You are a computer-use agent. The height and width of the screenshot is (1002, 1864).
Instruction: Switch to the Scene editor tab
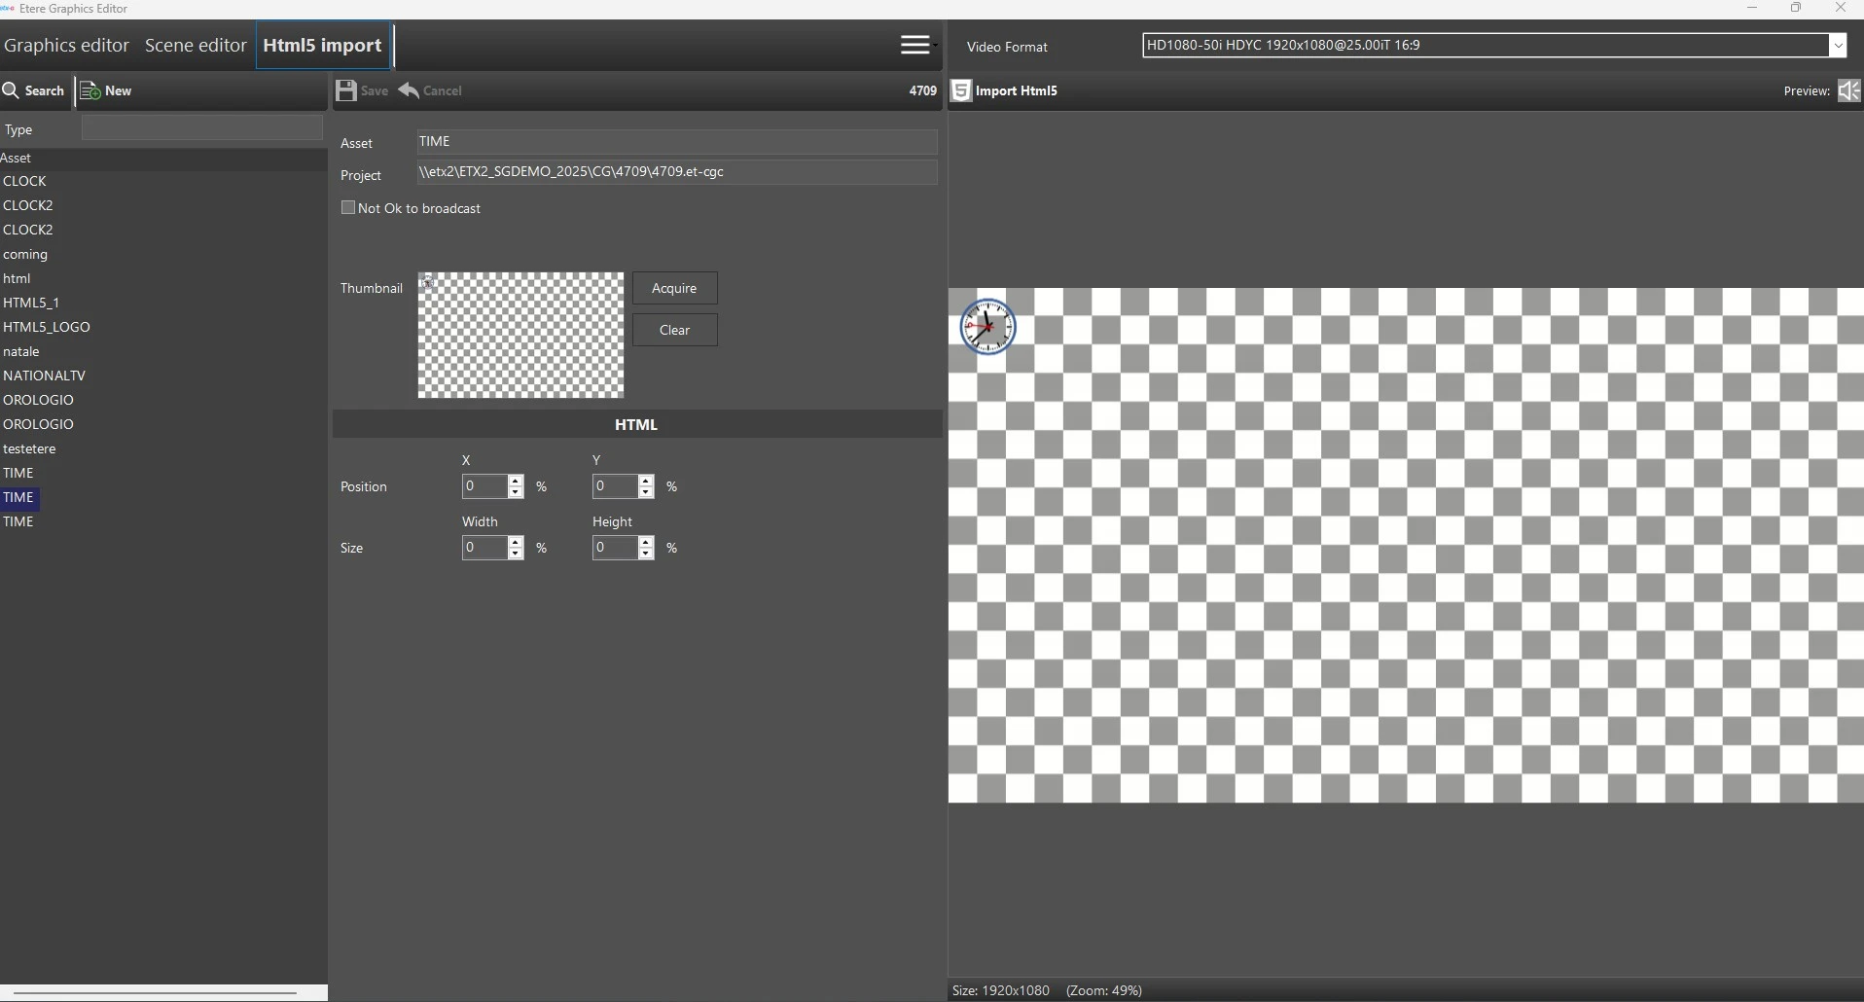(196, 46)
